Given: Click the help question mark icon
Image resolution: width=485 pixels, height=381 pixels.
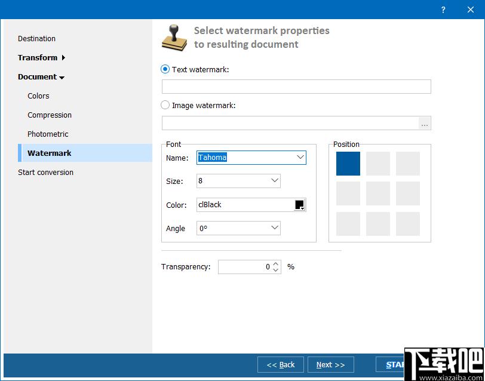Looking at the screenshot, I should [443, 10].
